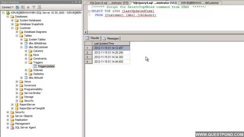Select row header number 1
This screenshot has height=137, width=244.
click(x=89, y=48)
